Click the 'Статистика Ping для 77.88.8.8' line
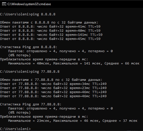 pos(30,104)
